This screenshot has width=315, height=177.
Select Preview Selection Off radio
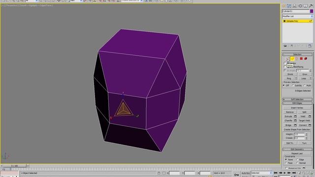pos(284,86)
